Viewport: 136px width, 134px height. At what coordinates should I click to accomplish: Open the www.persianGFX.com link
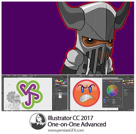pos(66,131)
